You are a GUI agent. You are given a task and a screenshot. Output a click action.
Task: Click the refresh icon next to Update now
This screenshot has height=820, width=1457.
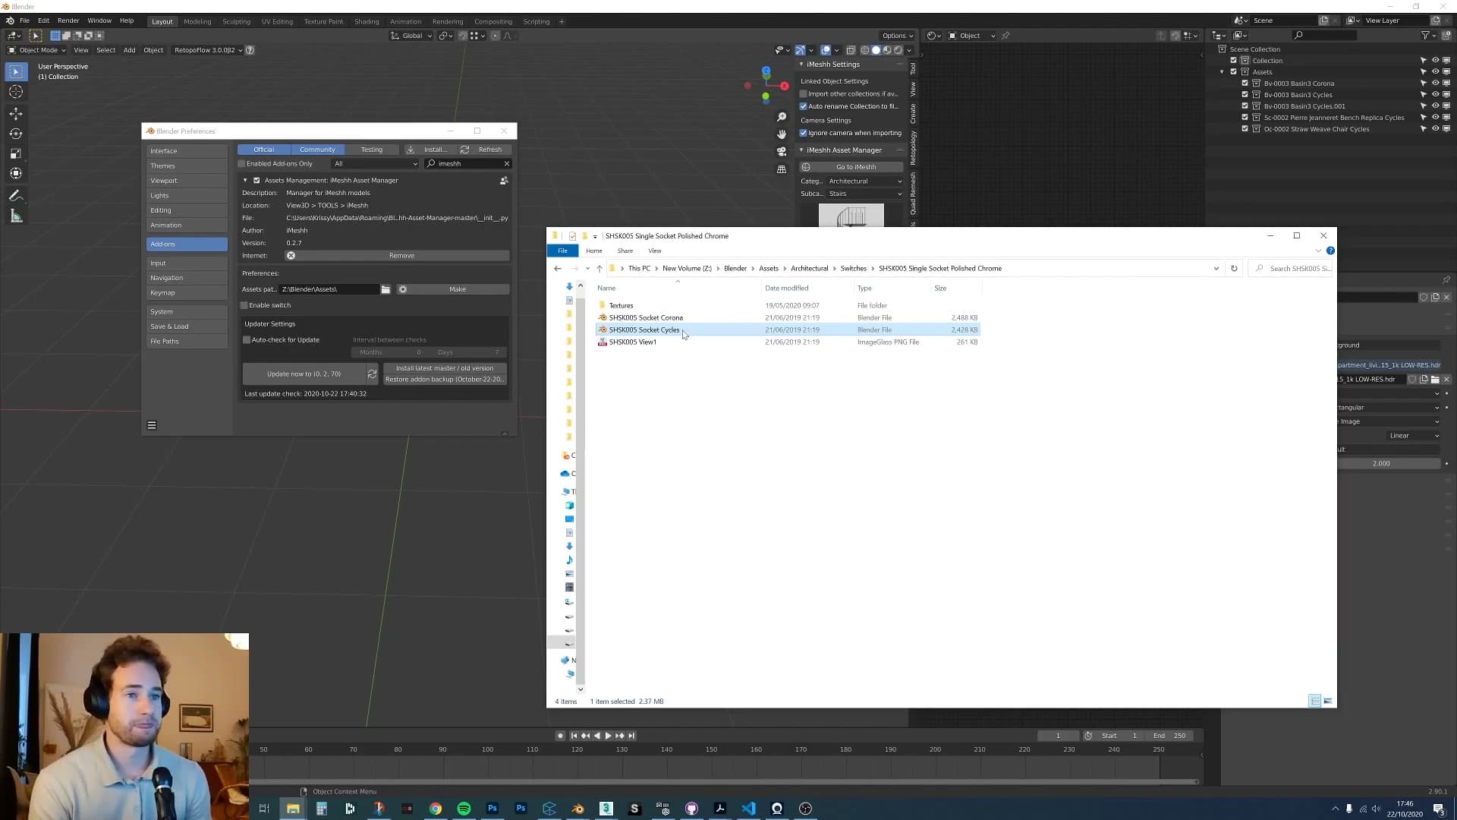click(x=372, y=374)
